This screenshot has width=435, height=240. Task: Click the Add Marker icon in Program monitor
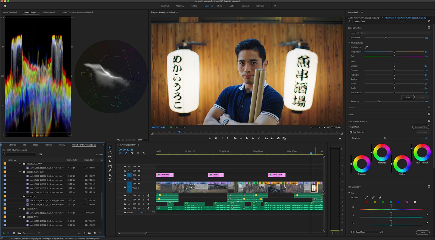pyautogui.click(x=216, y=138)
